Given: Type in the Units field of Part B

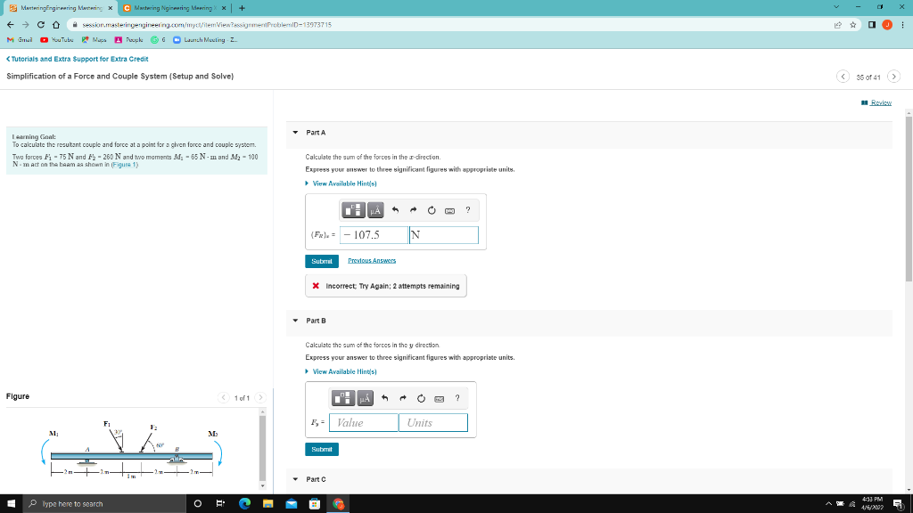Looking at the screenshot, I should point(433,422).
